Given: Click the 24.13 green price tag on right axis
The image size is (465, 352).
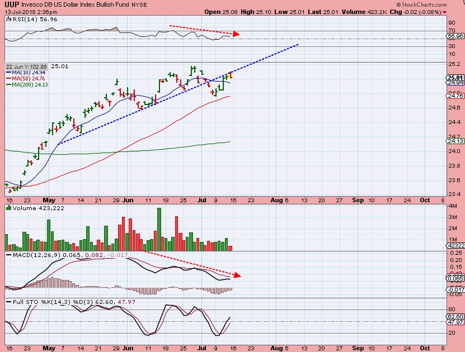Looking at the screenshot, I should click(x=455, y=141).
